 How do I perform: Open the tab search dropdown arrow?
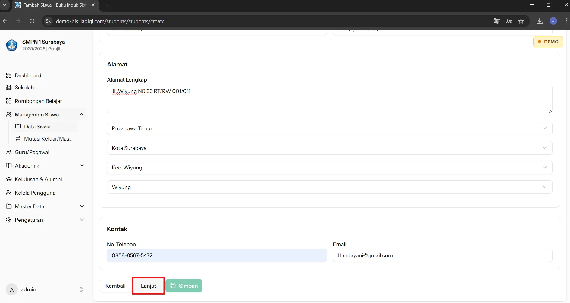5,5
